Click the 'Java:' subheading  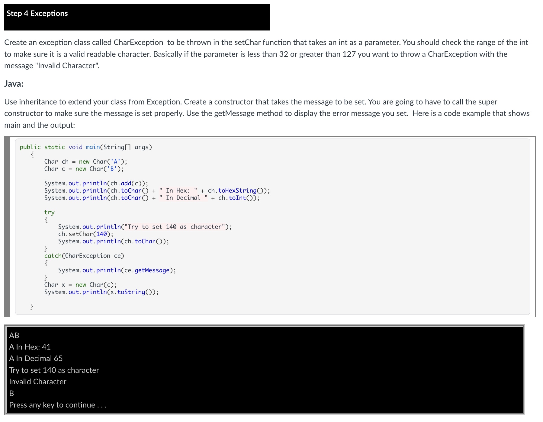coord(14,84)
